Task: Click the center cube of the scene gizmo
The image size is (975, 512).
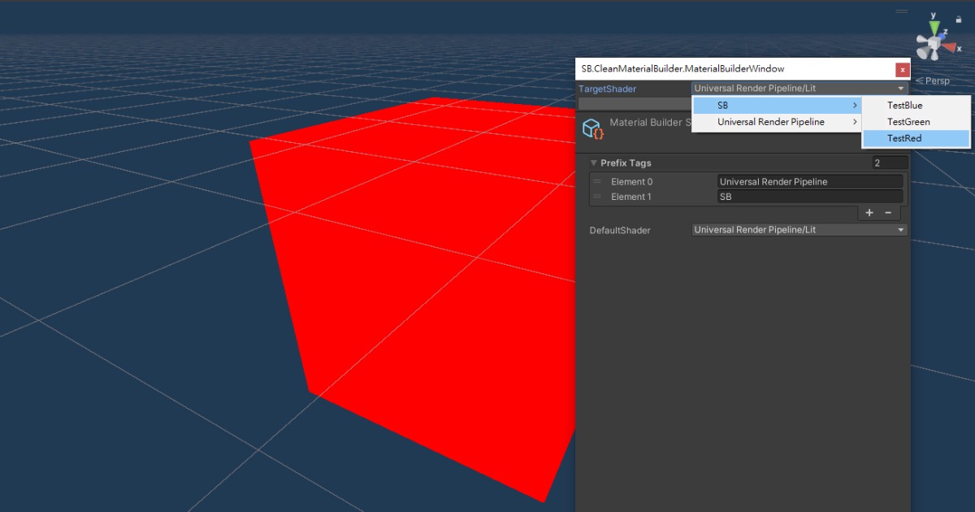Action: pyautogui.click(x=934, y=42)
